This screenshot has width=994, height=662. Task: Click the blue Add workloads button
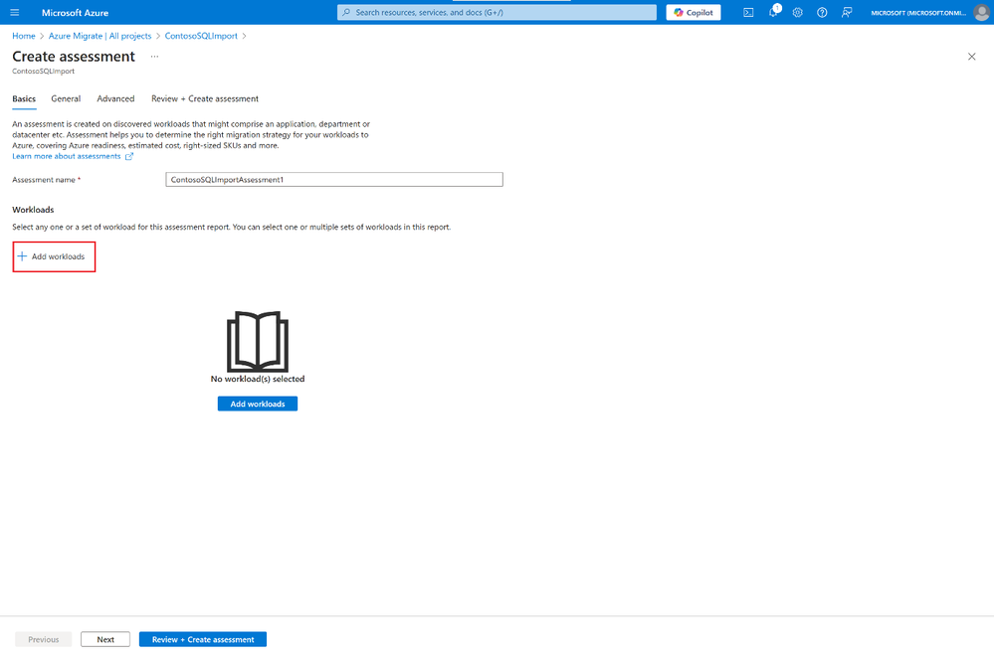(258, 404)
